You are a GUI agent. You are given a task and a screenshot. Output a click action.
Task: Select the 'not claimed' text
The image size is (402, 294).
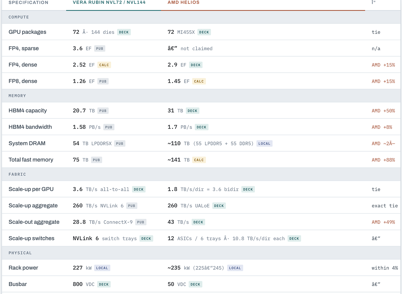(197, 49)
